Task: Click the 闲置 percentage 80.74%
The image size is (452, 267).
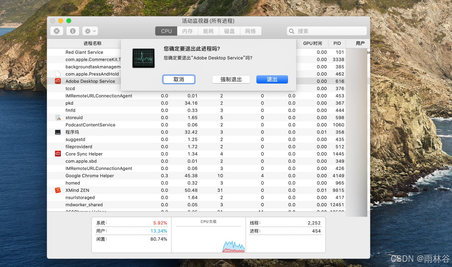Action: pyautogui.click(x=158, y=239)
